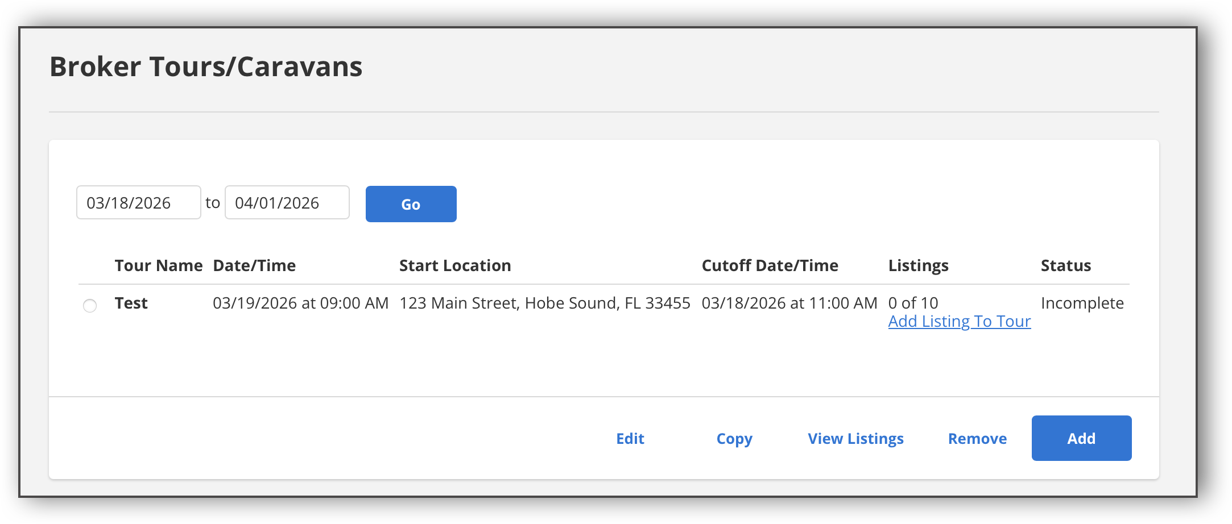Click the Incomplete status text
This screenshot has height=524, width=1232.
[1082, 303]
